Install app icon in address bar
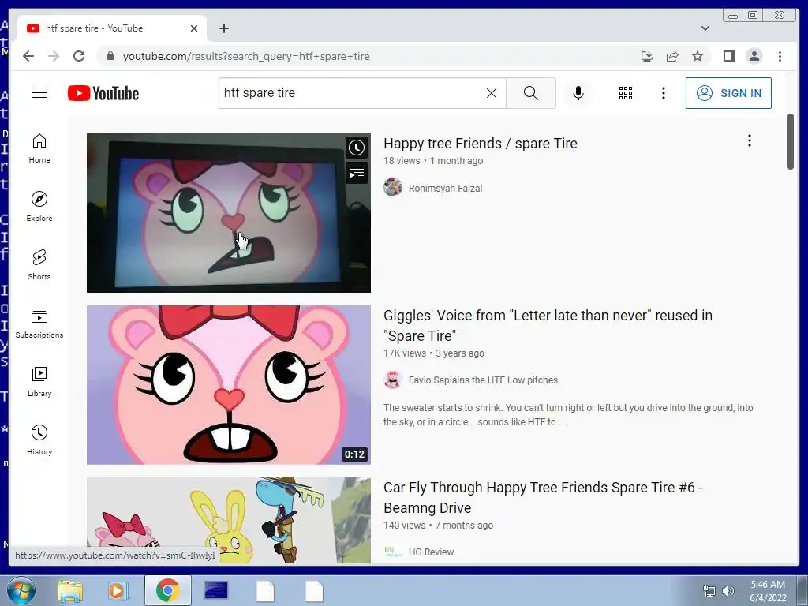Image resolution: width=808 pixels, height=606 pixels. coord(647,56)
